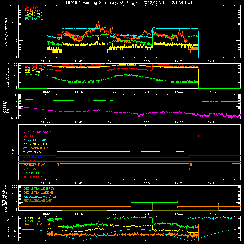
Task: Pick the FLARE_FLAG label
Action: [x=32, y=152]
